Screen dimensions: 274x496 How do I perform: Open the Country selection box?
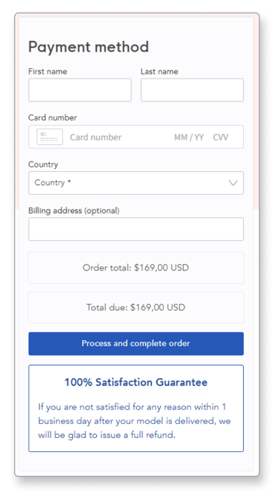pos(136,183)
